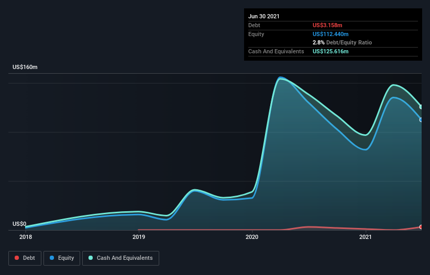Select the 2021 x-axis label
The image size is (430, 275).
pos(365,237)
